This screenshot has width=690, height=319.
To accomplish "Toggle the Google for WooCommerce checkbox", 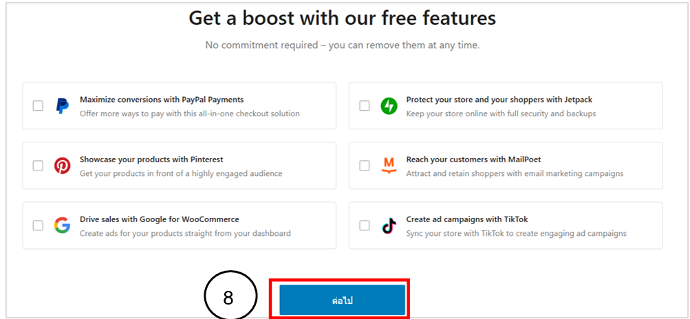I will pyautogui.click(x=38, y=225).
